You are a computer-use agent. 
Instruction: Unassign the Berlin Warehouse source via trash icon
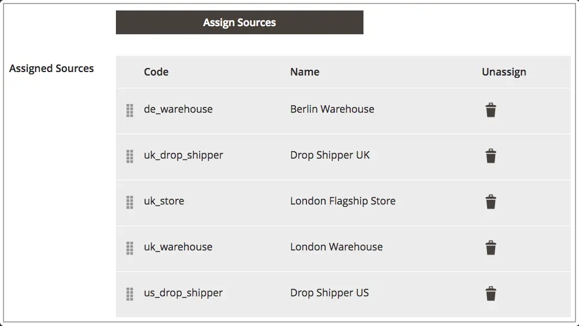pos(490,110)
